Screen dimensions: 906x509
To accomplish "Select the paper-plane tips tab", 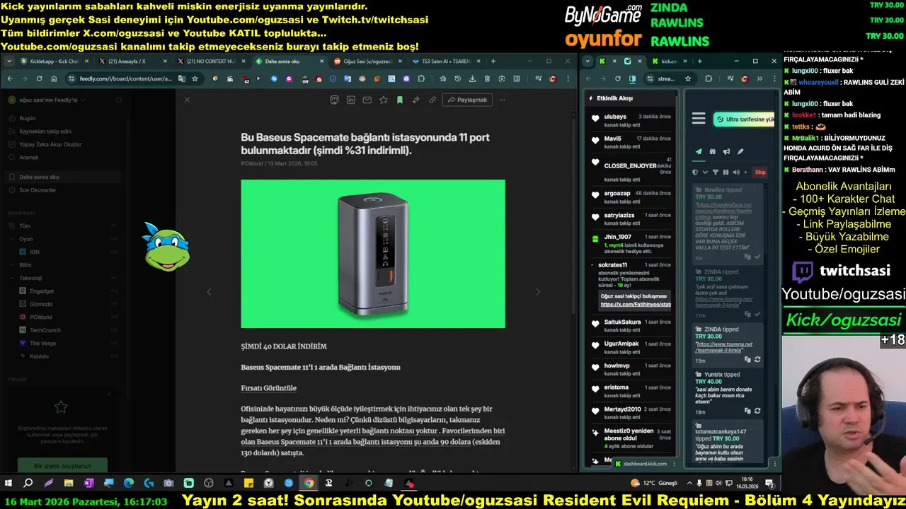I will click(699, 151).
